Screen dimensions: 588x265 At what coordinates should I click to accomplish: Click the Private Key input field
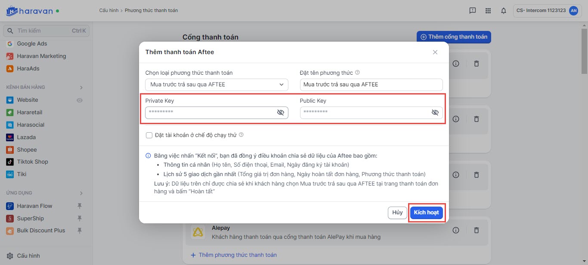[211, 113]
